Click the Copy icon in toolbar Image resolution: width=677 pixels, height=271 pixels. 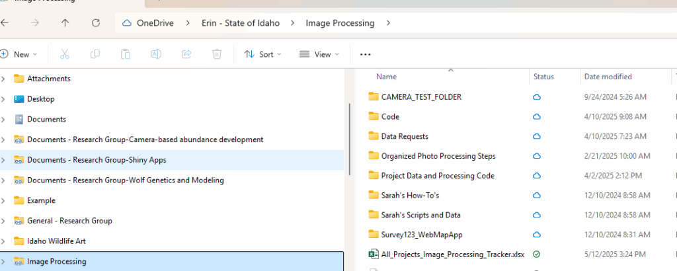coord(95,54)
